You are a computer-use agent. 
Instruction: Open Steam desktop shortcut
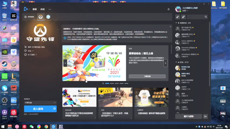click(x=4, y=65)
